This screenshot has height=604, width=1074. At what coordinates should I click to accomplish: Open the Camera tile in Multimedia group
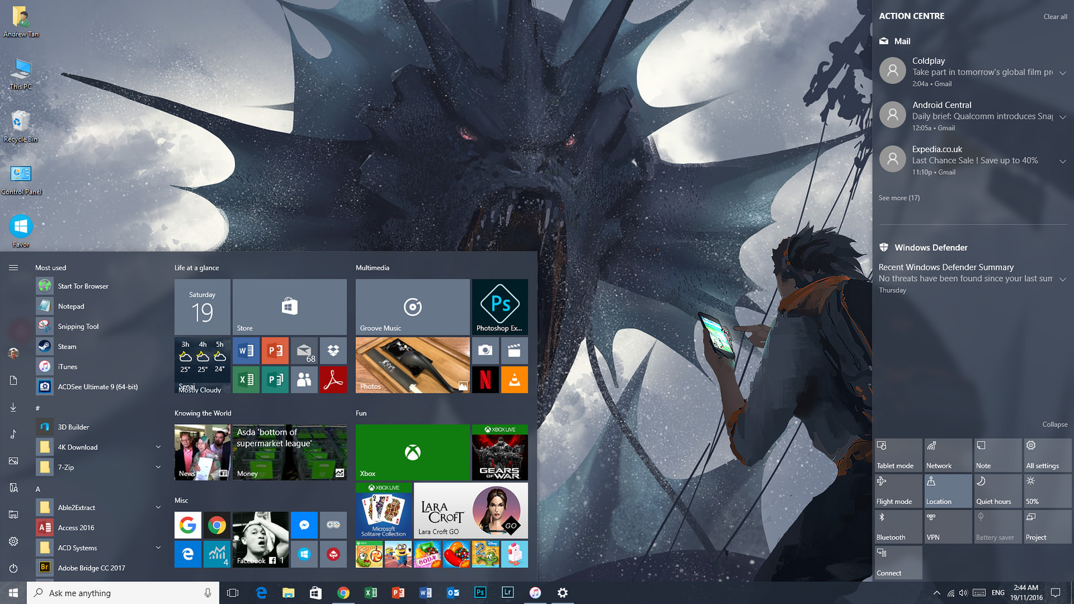(x=485, y=350)
